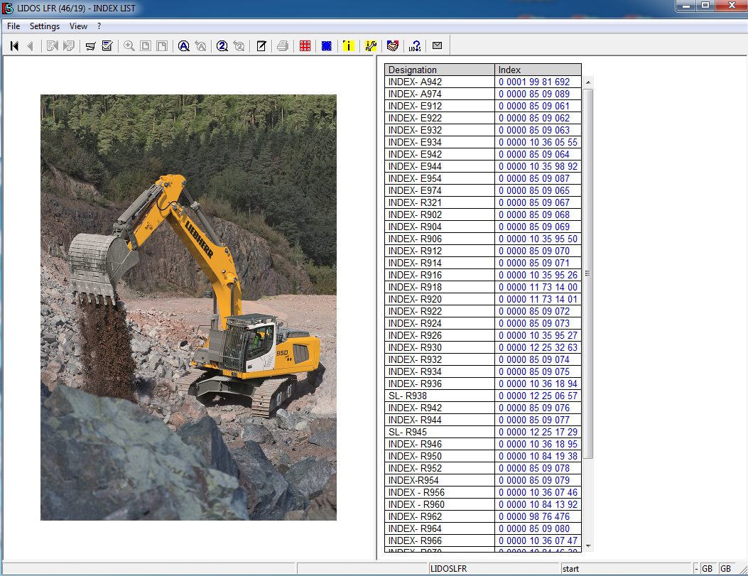
Task: Click scroll down arrow of index list
Action: (x=587, y=547)
